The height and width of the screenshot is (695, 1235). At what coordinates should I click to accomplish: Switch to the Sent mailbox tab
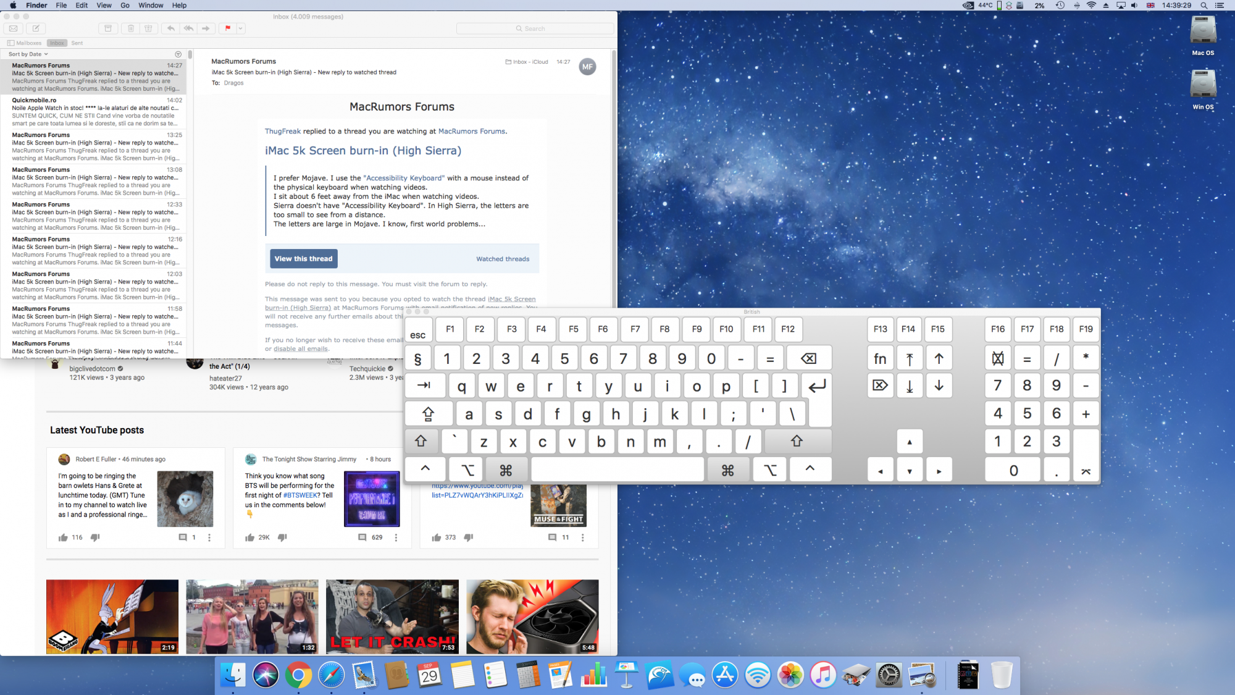click(77, 43)
